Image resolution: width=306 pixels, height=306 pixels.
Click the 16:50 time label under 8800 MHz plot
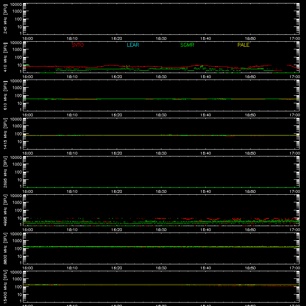pyautogui.click(x=250, y=268)
